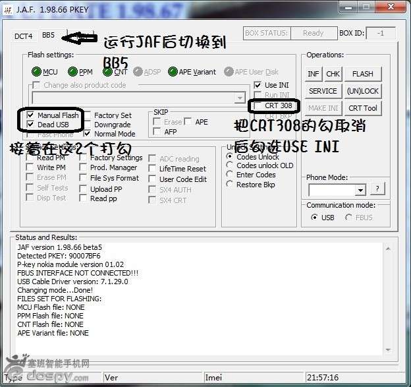Check the Read pp option

tap(83, 198)
